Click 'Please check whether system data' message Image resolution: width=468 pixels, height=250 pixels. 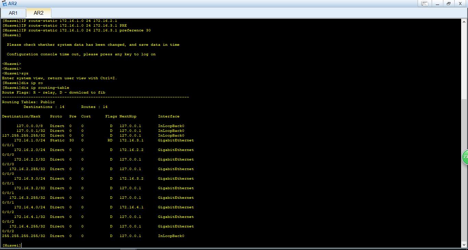93,45
